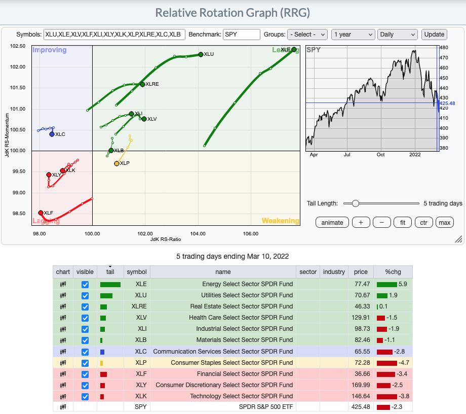Screen dimensions: 466x414
Task: Uncheck visibility for XLF
Action: point(85,374)
